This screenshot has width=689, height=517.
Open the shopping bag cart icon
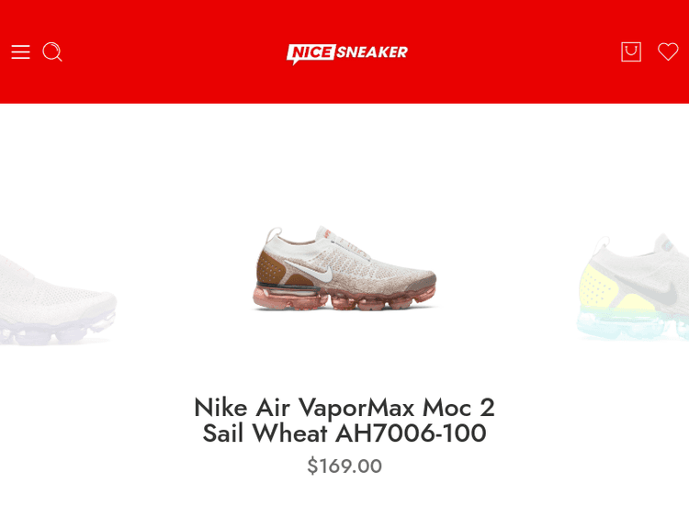[x=631, y=51]
